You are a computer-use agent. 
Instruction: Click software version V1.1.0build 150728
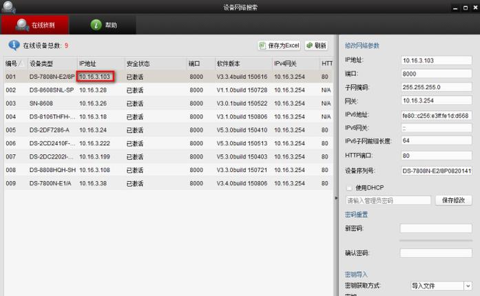click(x=242, y=90)
